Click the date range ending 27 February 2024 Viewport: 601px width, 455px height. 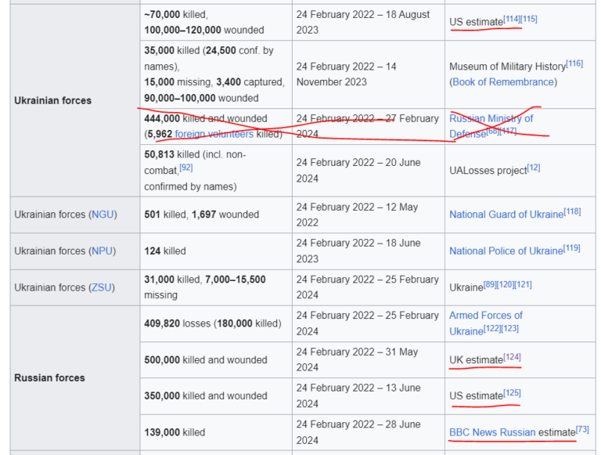[x=369, y=126]
